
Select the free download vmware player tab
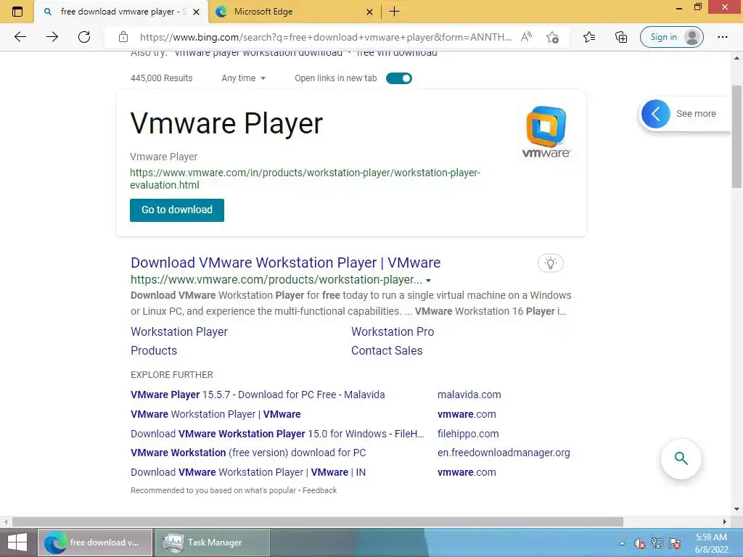coord(121,12)
